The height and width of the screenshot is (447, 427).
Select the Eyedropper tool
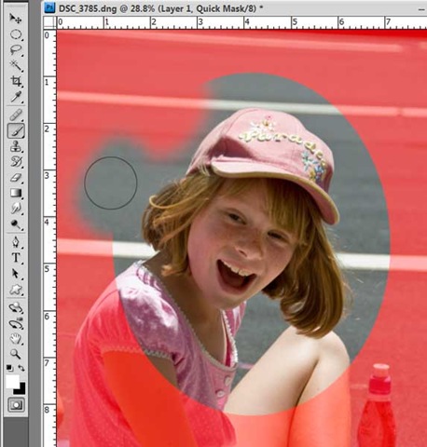pyautogui.click(x=16, y=98)
